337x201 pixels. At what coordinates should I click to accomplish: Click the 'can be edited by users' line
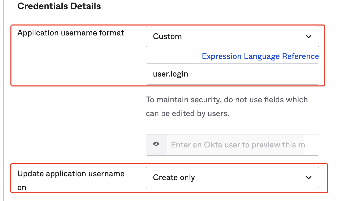[x=187, y=113]
